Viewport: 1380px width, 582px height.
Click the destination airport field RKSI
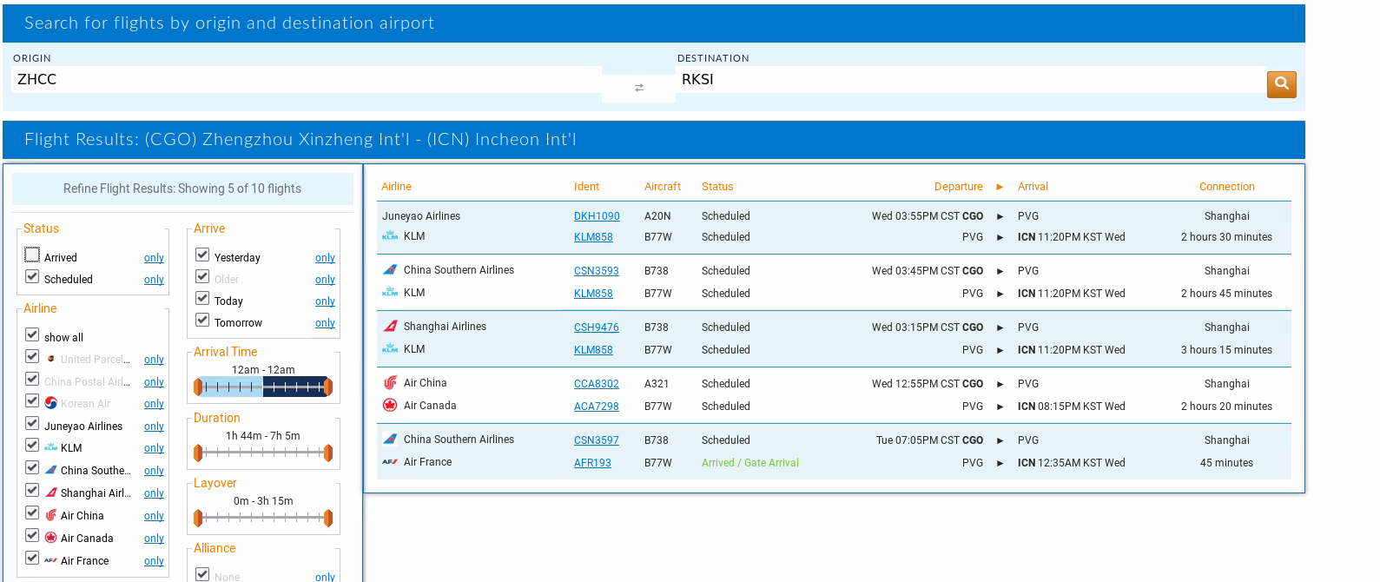[x=970, y=79]
